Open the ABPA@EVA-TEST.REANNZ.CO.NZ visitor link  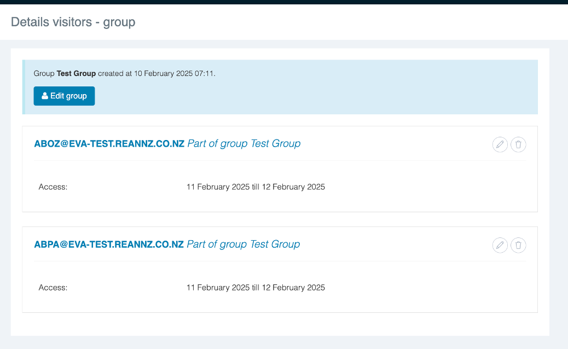109,245
